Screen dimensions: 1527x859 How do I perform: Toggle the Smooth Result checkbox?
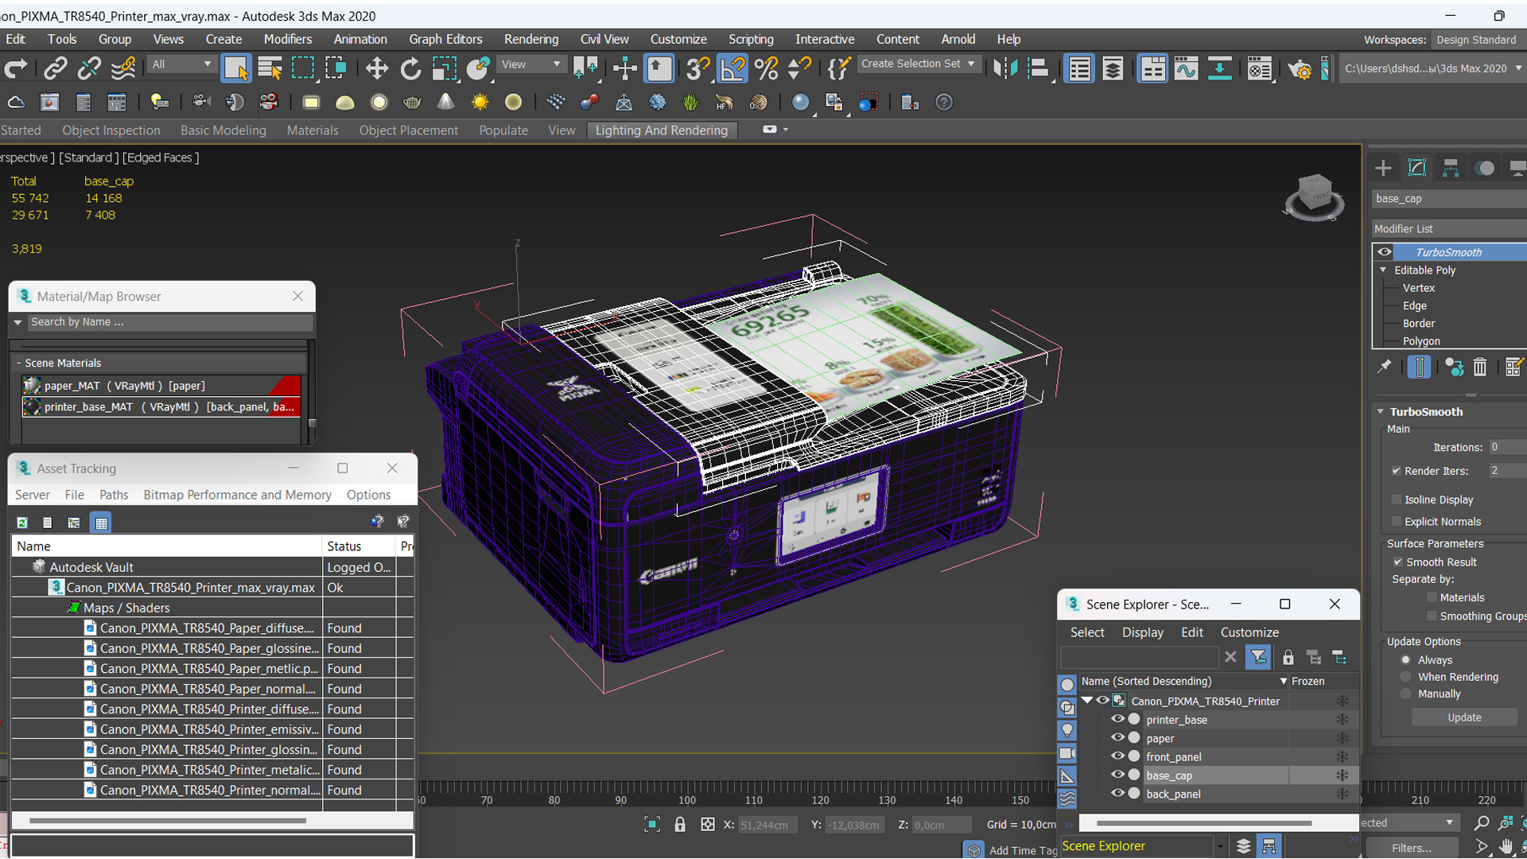tap(1397, 562)
